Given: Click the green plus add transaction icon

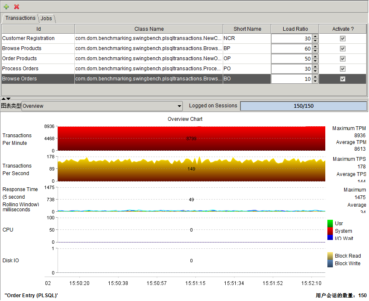Looking at the screenshot, I should (x=6, y=7).
